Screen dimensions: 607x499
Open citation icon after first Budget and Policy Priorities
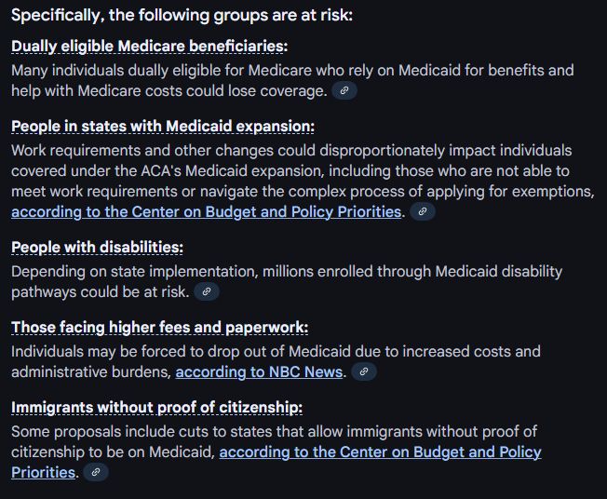[423, 211]
